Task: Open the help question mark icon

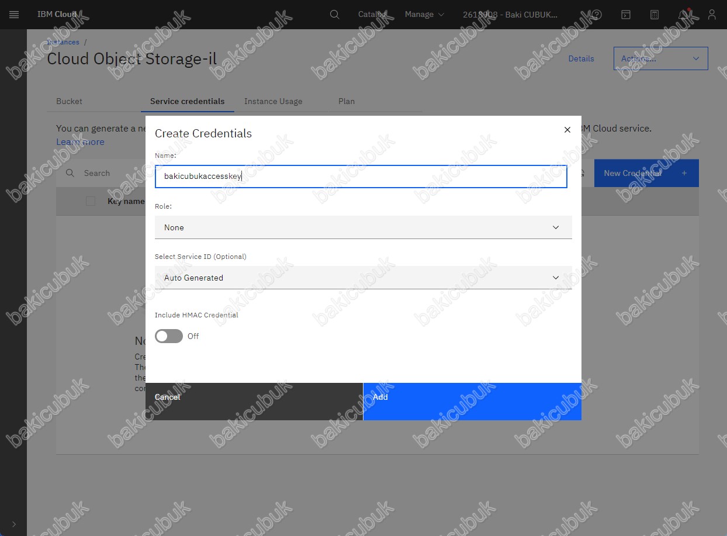Action: point(597,15)
